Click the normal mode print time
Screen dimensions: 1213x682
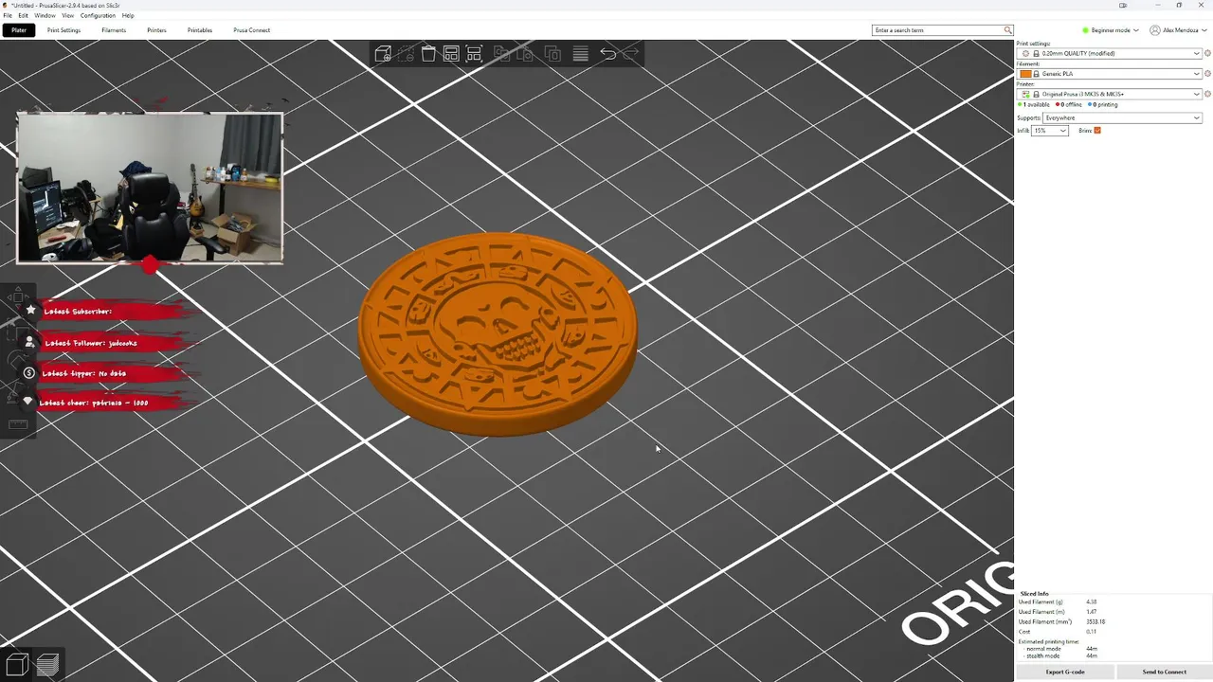tap(1092, 649)
